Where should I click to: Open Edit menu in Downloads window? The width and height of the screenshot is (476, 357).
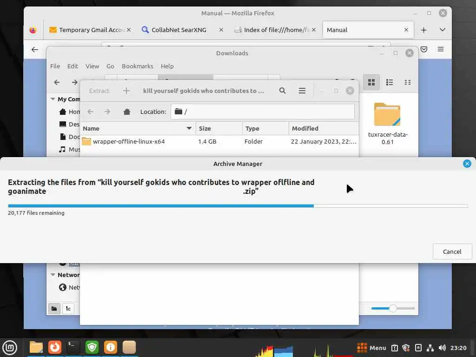pos(73,66)
